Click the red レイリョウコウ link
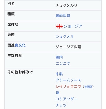Image resolution: width=106 pixels, height=109 pixels. coord(68,86)
